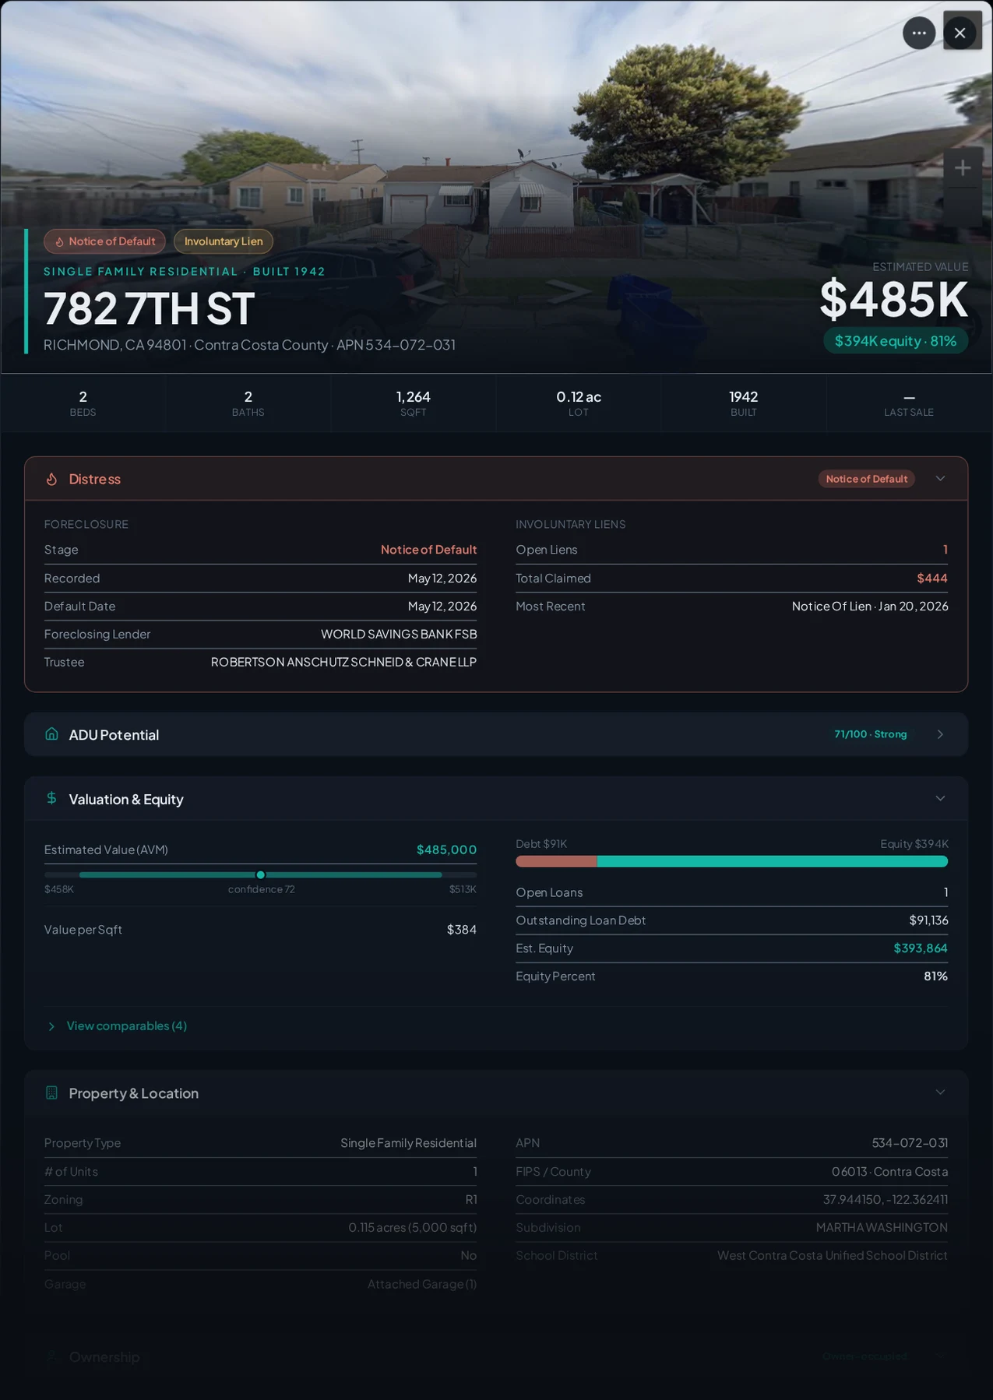
Task: Click the 0.12 ac LOT stat
Action: [578, 403]
